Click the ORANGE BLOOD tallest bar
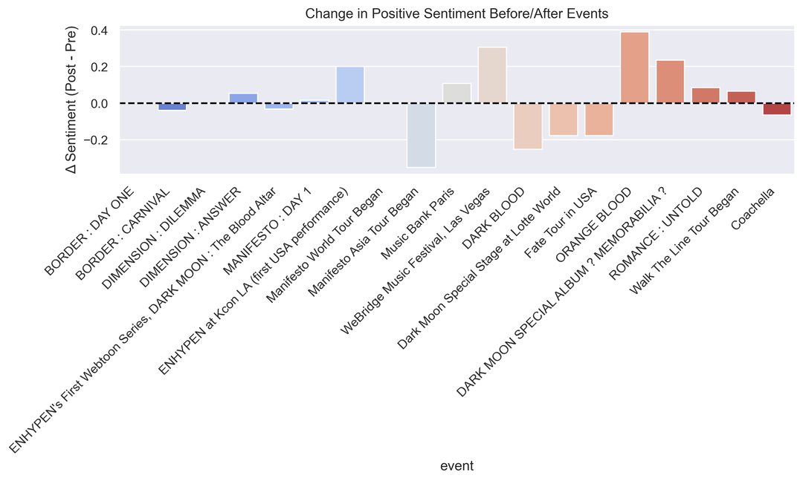This screenshot has height=481, width=803. tap(634, 68)
